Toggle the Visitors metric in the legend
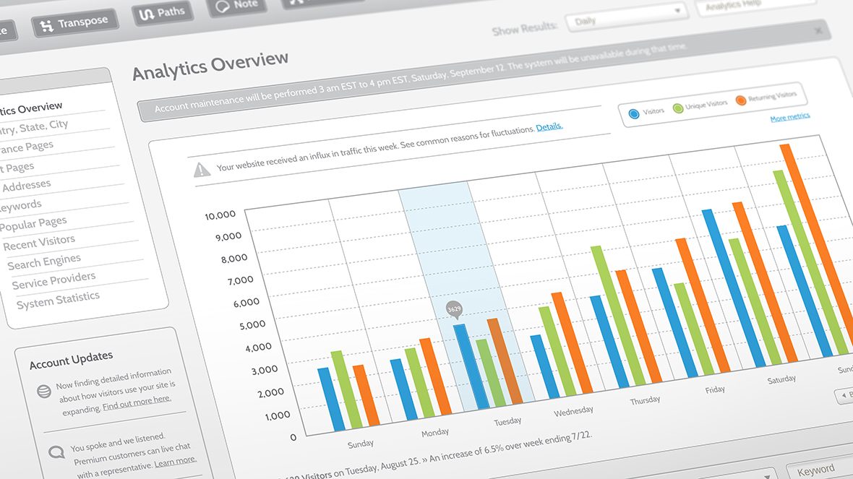Viewport: 853px width, 479px height. click(635, 113)
